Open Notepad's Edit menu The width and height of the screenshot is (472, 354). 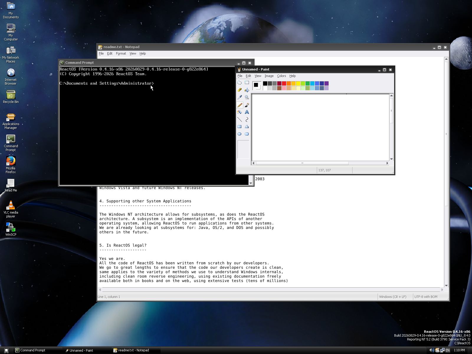point(110,53)
